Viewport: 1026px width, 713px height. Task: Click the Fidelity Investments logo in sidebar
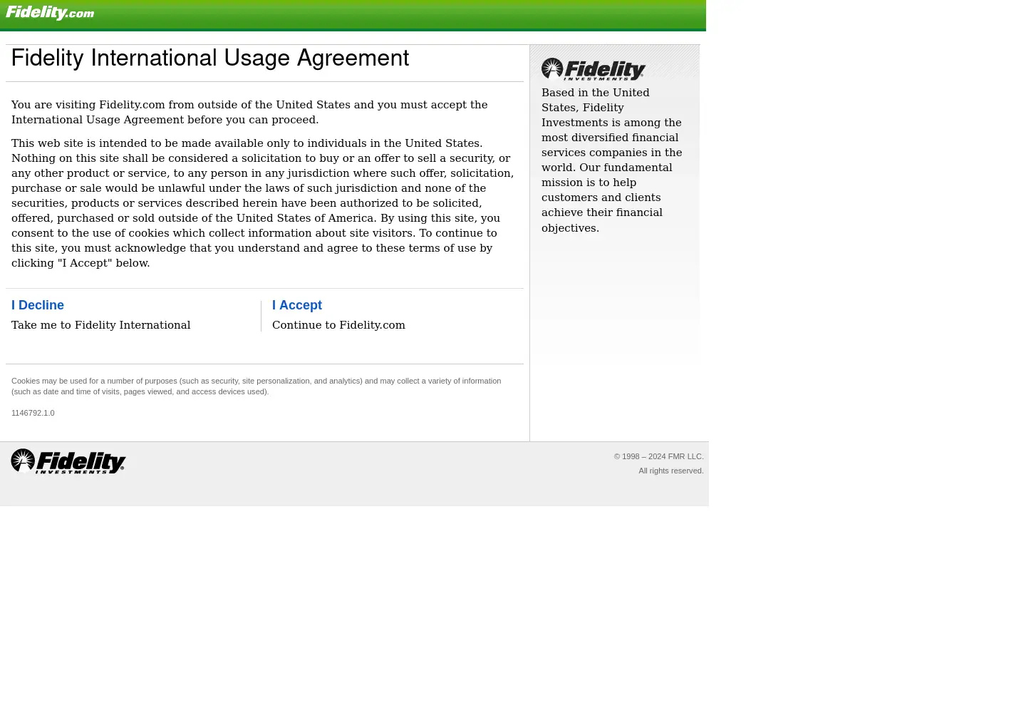pyautogui.click(x=594, y=69)
